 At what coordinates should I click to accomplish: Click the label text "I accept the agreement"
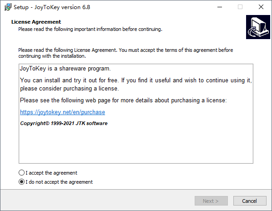(51, 173)
